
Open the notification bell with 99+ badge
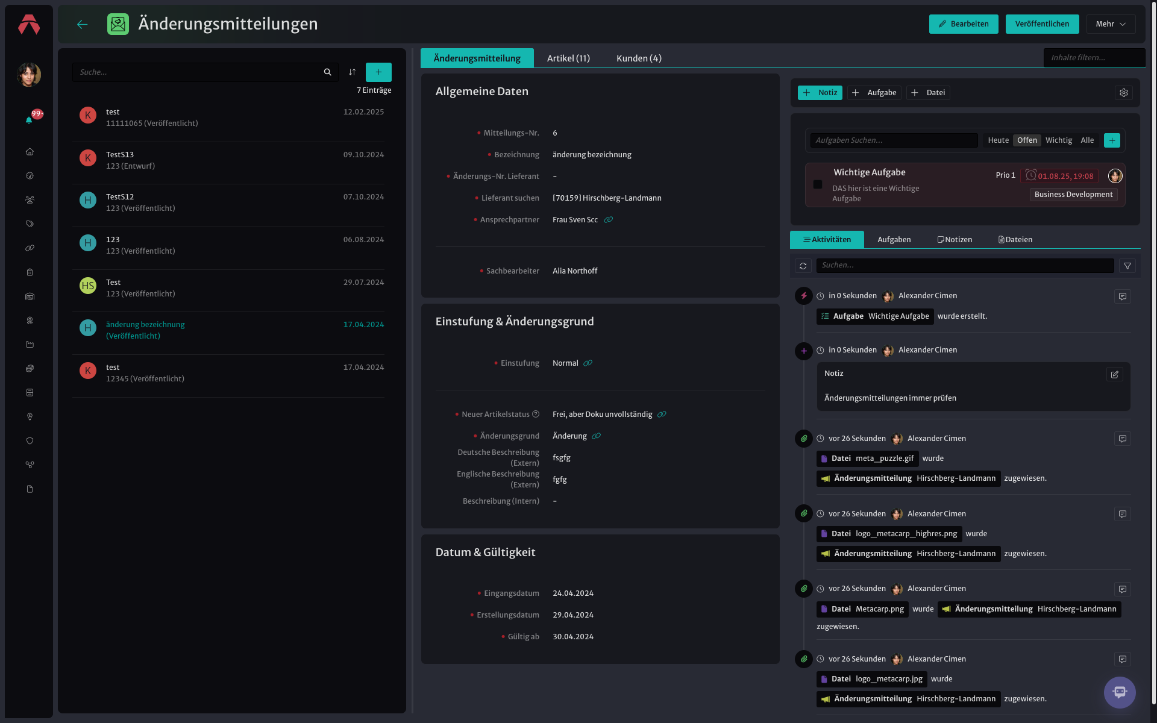(29, 120)
